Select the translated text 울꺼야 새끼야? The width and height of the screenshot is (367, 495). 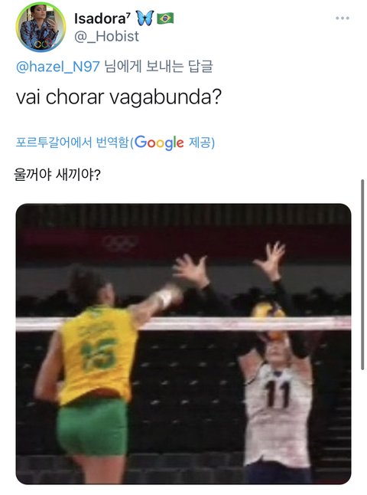coord(57,174)
